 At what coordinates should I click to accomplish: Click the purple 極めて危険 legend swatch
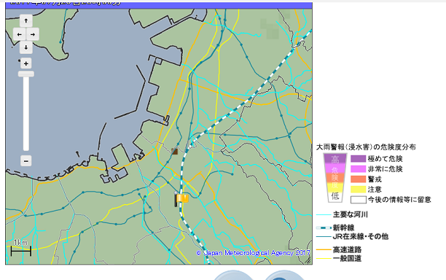(x=358, y=159)
